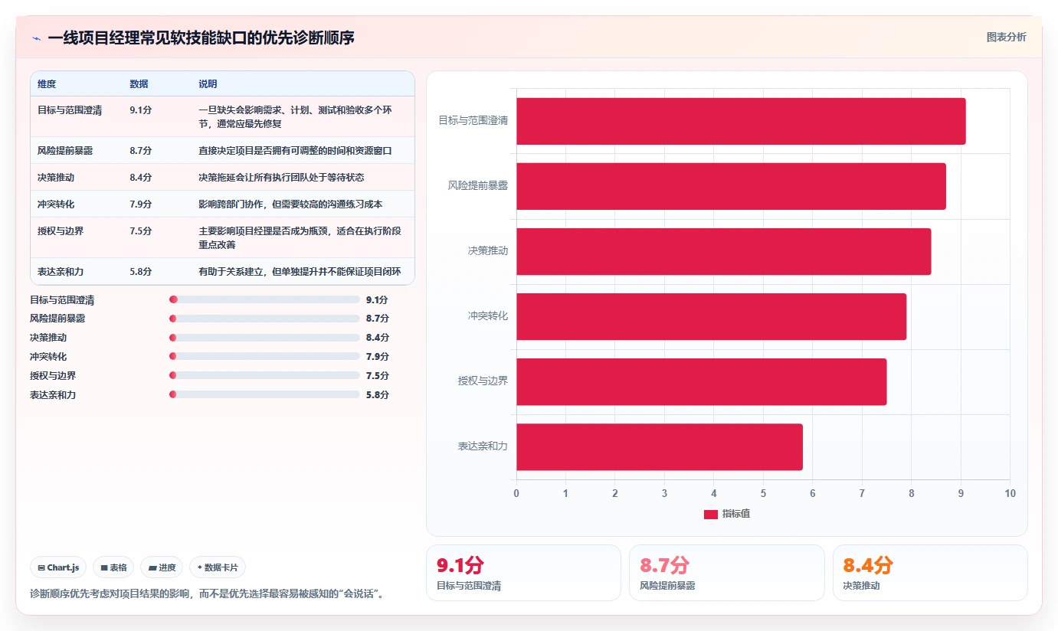Screen dimensions: 1058x631
Task: Click the 目标与范围澄清 progress bar
Action: click(x=264, y=299)
